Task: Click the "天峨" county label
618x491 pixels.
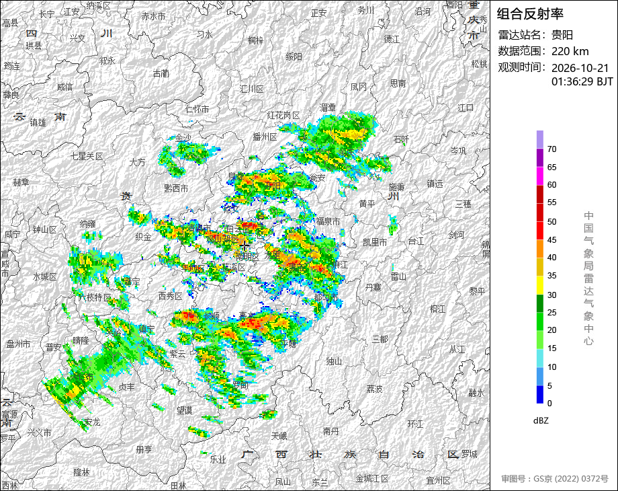Action: [x=279, y=436]
